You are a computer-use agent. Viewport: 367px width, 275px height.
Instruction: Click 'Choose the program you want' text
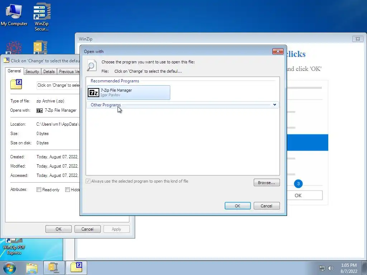coord(148,62)
